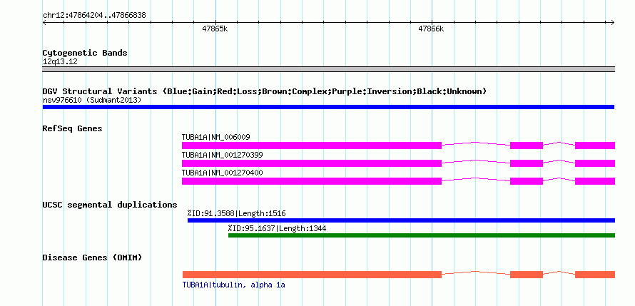635x306 pixels.
Task: Open the TUBA1A|NM_006009 transcript label
Action: pyautogui.click(x=216, y=137)
